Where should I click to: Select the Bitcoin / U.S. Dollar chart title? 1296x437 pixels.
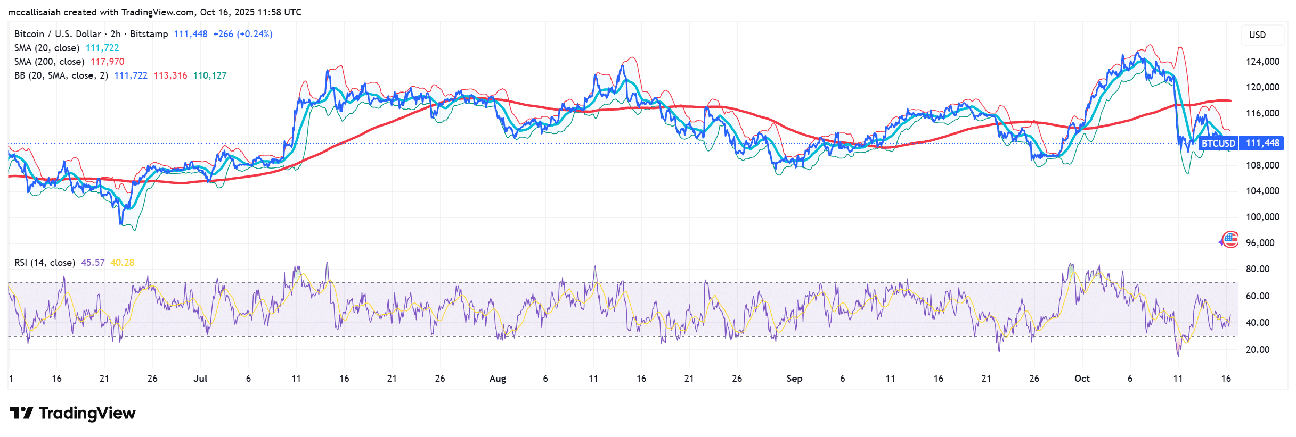click(57, 34)
